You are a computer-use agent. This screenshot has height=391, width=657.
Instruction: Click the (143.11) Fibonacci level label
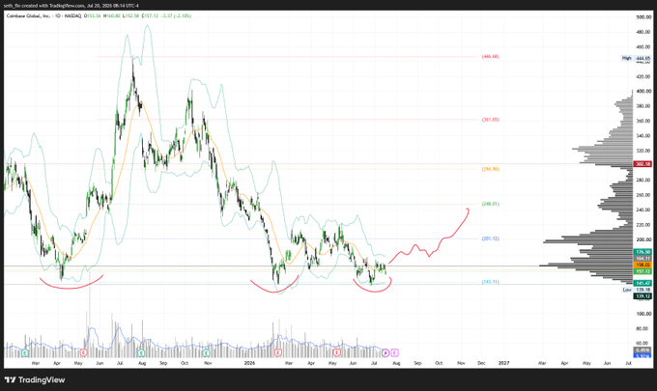[x=490, y=282]
